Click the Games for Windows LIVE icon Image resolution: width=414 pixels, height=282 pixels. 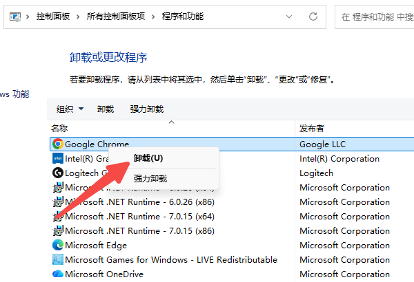57,259
